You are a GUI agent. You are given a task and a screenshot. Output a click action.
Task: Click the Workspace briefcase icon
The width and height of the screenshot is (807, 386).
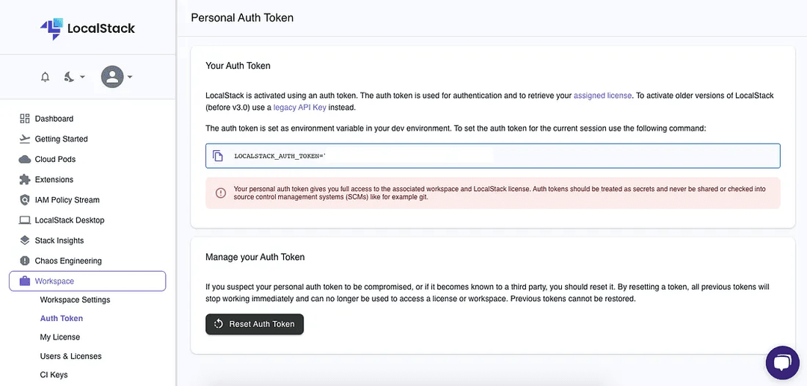tap(25, 281)
